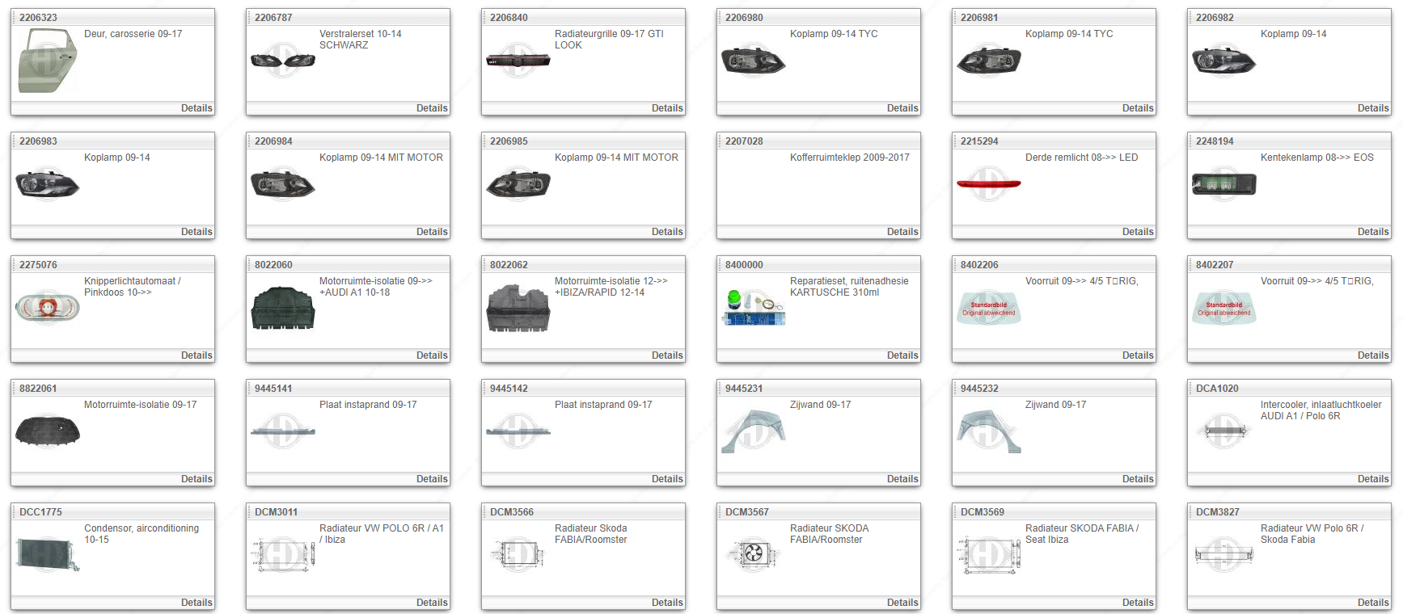The image size is (1403, 614).
Task: Select the Knipperlichtautomaat relay image
Action: coord(47,308)
